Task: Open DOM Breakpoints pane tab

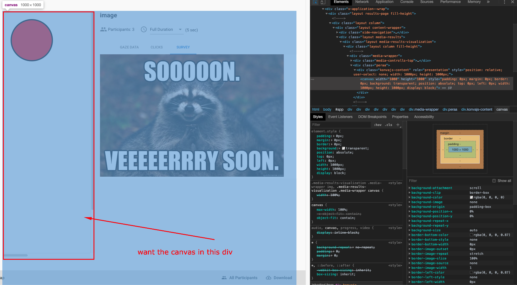Action: (x=372, y=117)
